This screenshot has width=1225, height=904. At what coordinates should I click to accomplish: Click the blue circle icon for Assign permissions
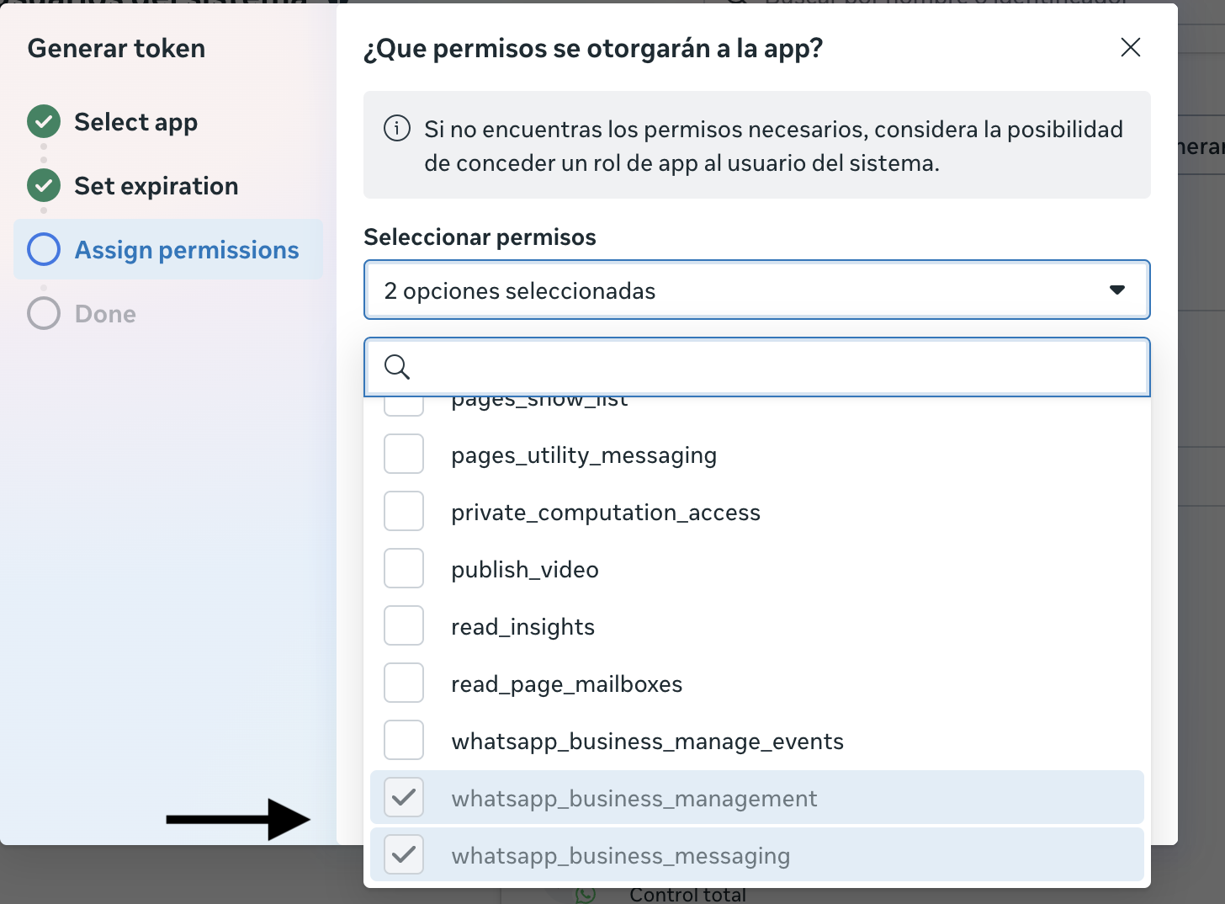pyautogui.click(x=44, y=250)
